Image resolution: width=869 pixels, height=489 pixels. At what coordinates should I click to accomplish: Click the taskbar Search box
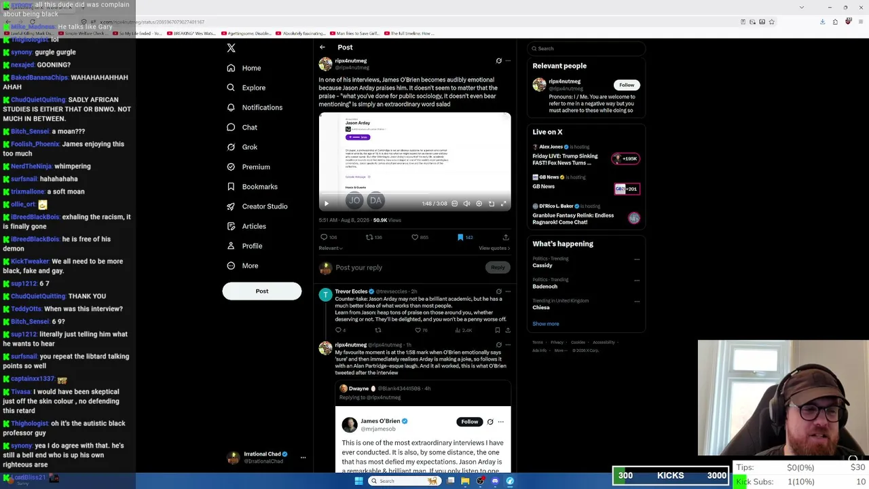point(405,481)
